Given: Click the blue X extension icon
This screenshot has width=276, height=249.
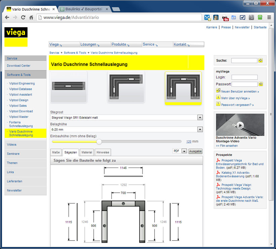Looking at the screenshot, I should (207, 17).
